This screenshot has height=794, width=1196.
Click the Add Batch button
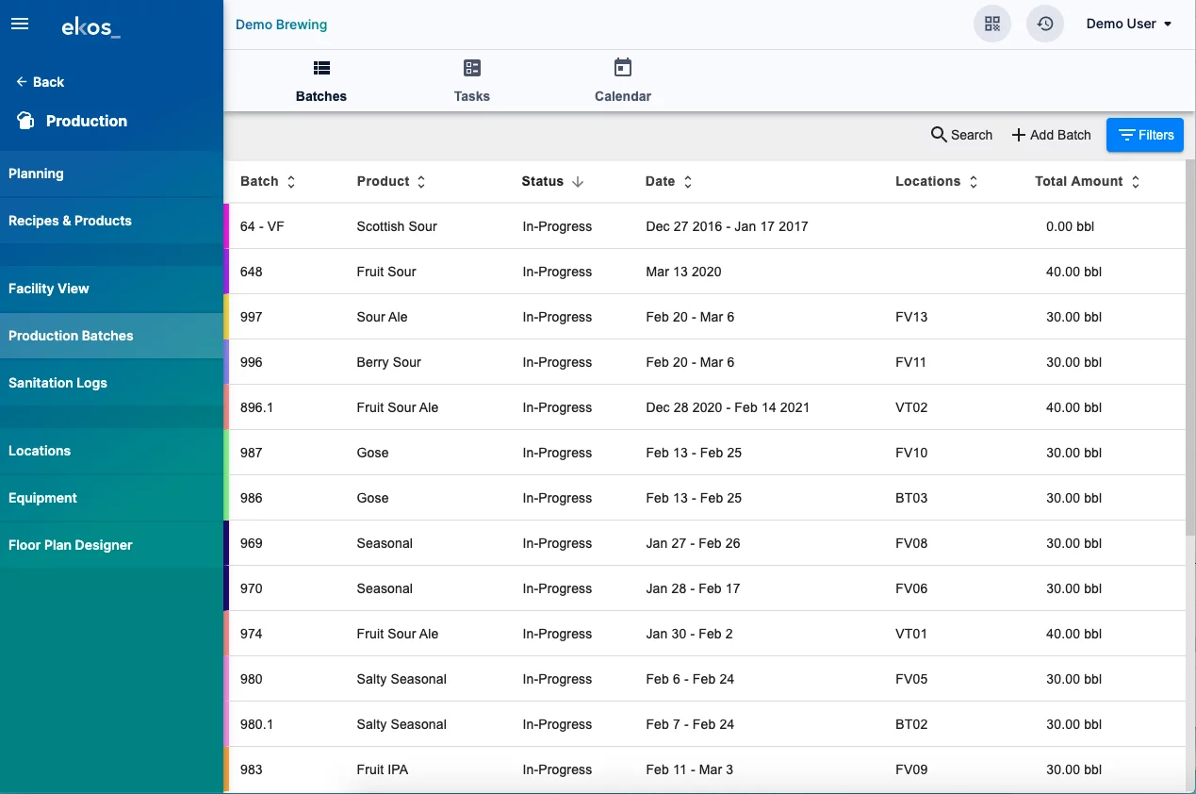[1051, 135]
